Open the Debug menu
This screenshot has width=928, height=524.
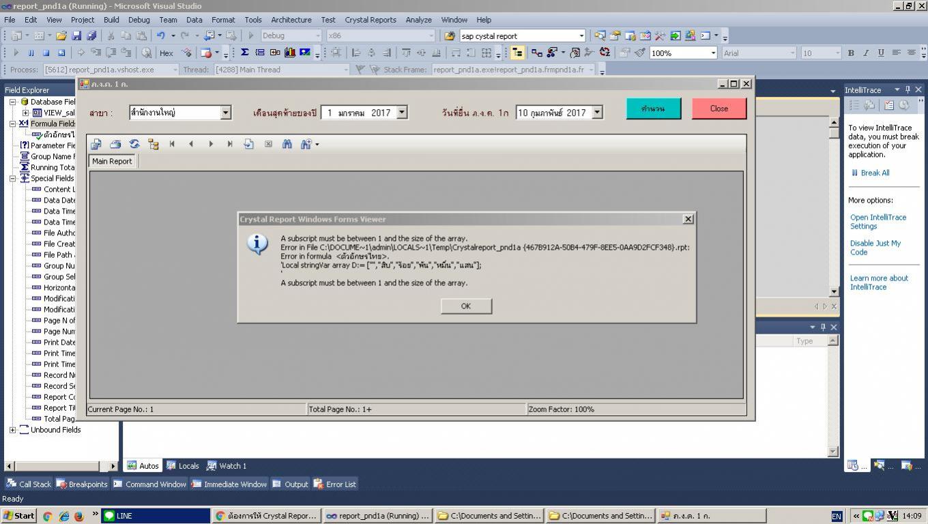[139, 20]
